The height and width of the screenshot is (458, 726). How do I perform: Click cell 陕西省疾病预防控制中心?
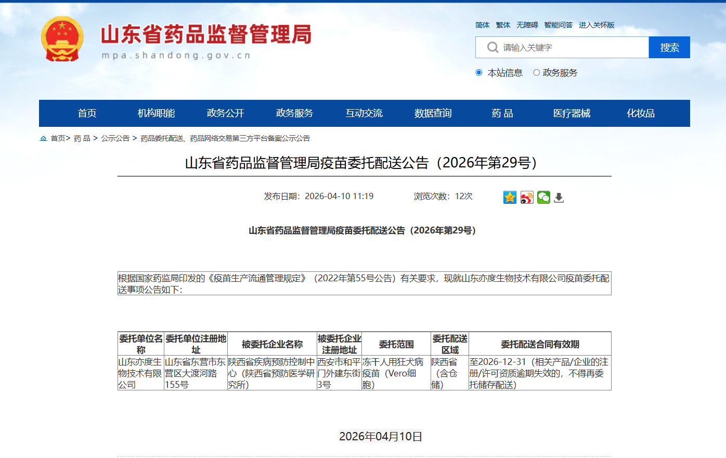coord(272,373)
